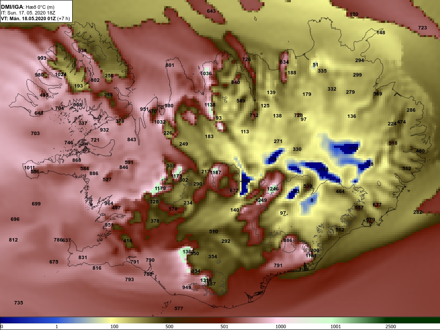Click the map value 464
440x330 pixels.
(340, 191)
